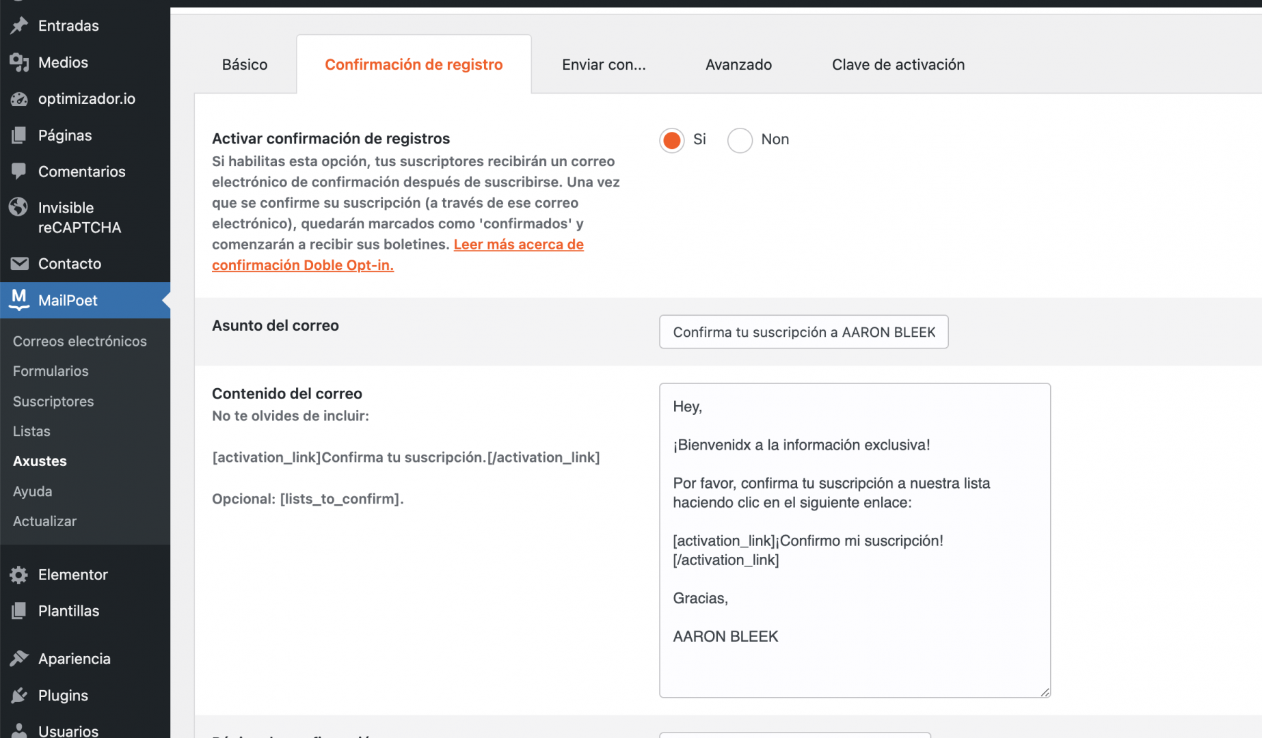1262x738 pixels.
Task: Open the Confirmación de registro tab
Action: click(x=414, y=64)
